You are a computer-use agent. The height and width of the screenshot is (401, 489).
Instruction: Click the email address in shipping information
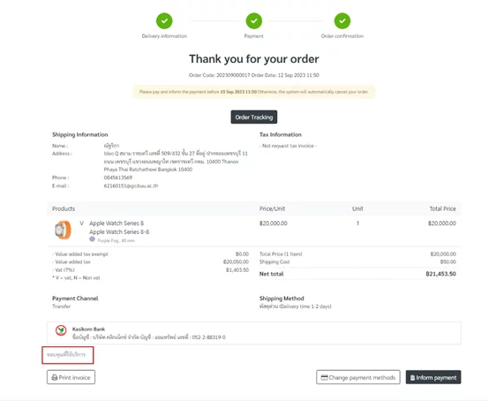[x=131, y=185]
